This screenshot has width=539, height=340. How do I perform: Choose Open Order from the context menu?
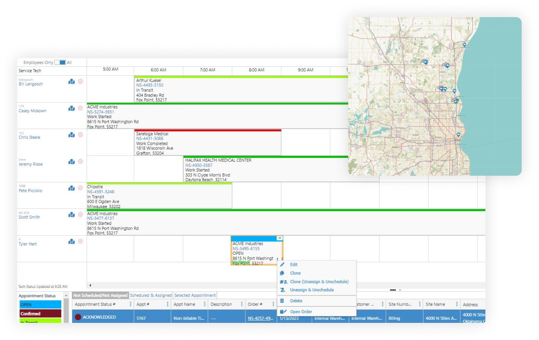[301, 311]
